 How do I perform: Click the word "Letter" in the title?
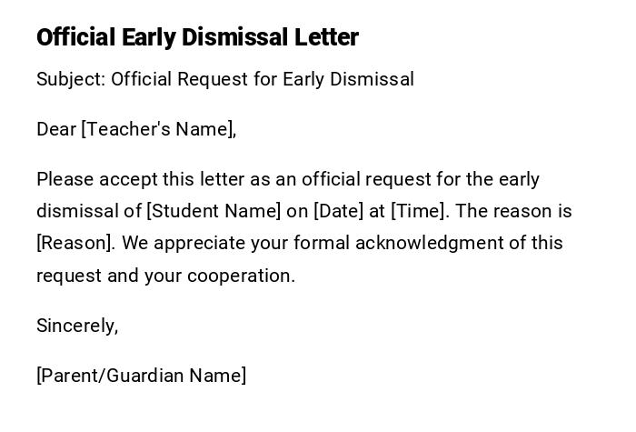[x=326, y=37]
